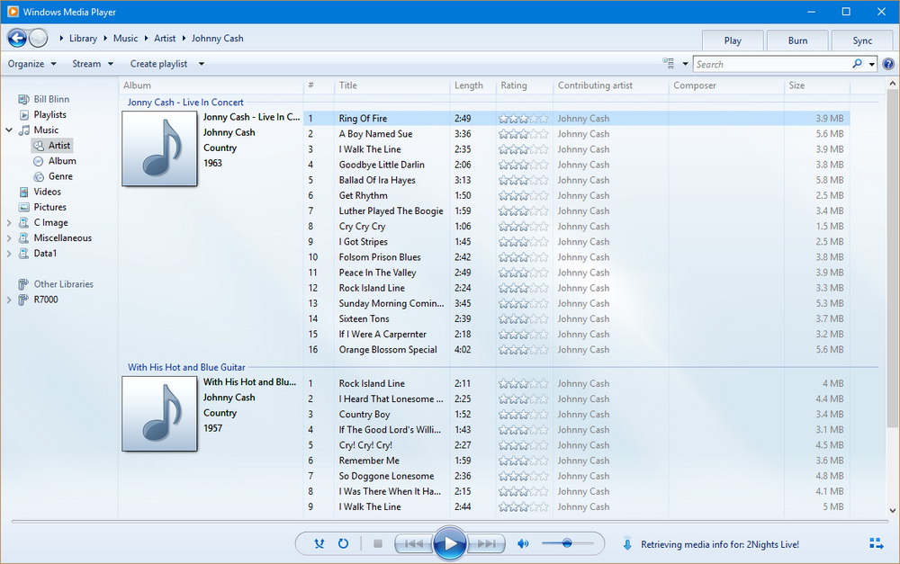Sort by the Rating column header
Image resolution: width=900 pixels, height=564 pixels.
point(524,85)
